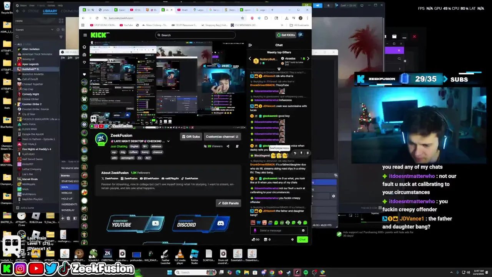The image size is (492, 277).
Task: Open the Steam LIBRARY tab
Action: point(50,11)
